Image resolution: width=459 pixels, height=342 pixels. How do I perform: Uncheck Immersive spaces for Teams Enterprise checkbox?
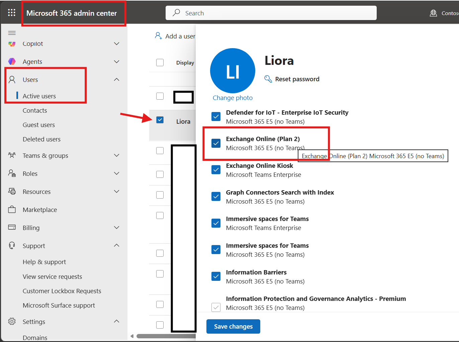tap(216, 223)
